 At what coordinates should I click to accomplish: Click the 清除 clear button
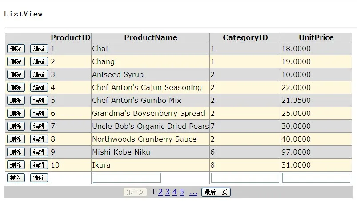pyautogui.click(x=39, y=178)
